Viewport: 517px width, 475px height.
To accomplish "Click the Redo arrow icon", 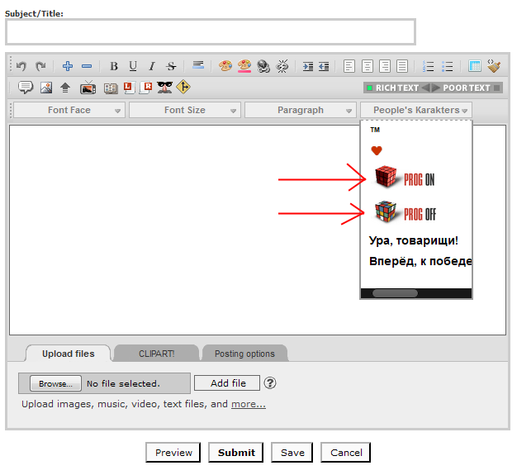I will [40, 66].
